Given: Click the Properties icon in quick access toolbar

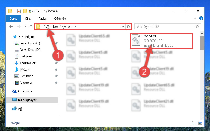Looking at the screenshot, I should pos(19,11).
